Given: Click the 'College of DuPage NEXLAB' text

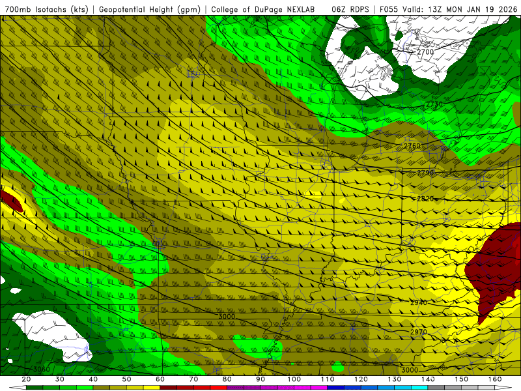Looking at the screenshot, I should tap(262, 9).
